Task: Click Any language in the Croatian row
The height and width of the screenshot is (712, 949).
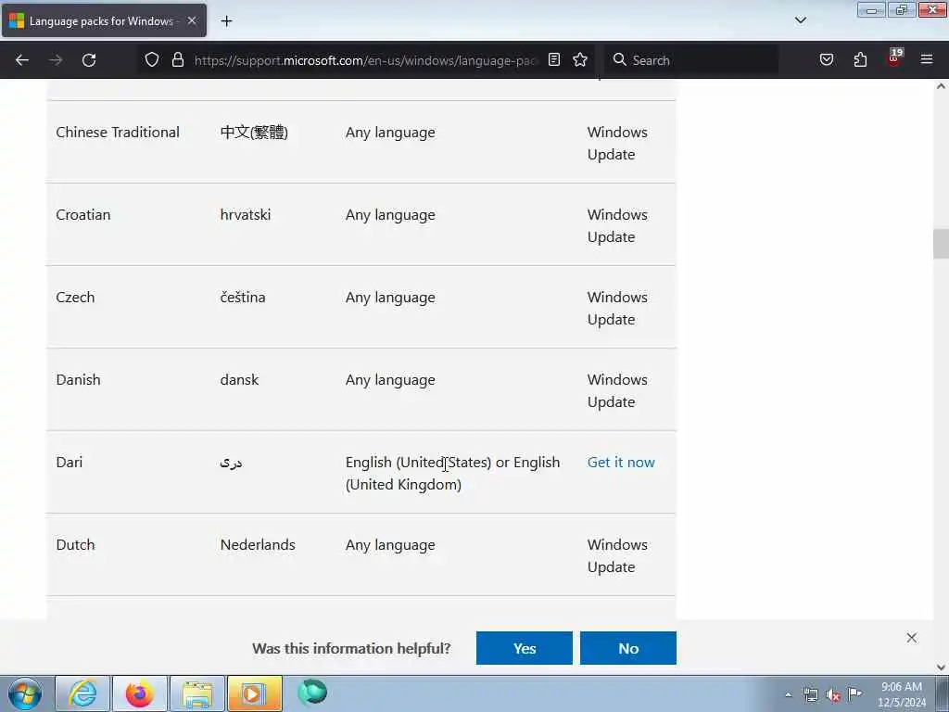Action: (x=390, y=215)
